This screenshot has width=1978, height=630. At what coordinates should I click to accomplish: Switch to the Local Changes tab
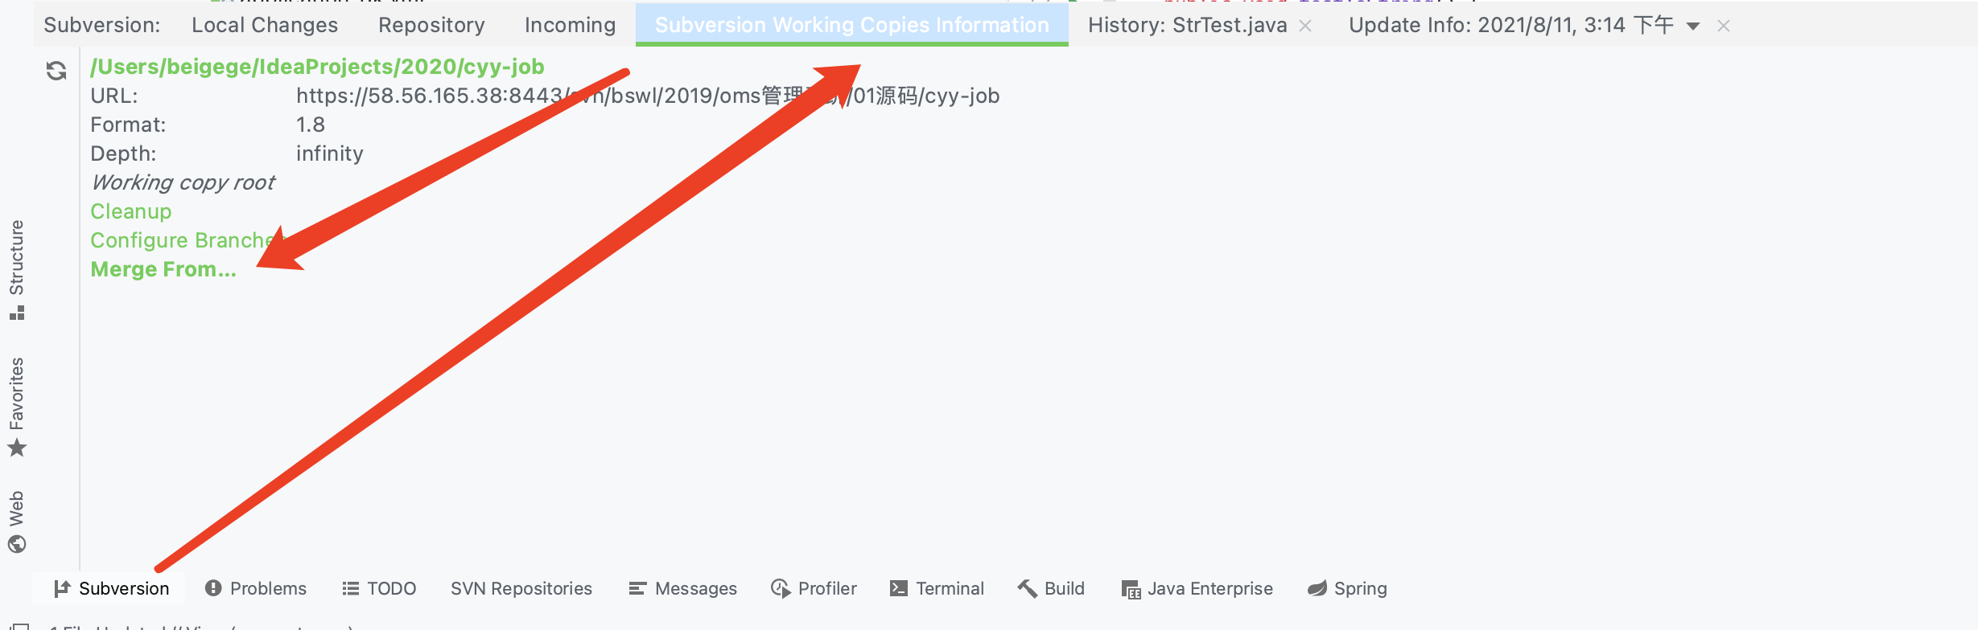coord(265,25)
